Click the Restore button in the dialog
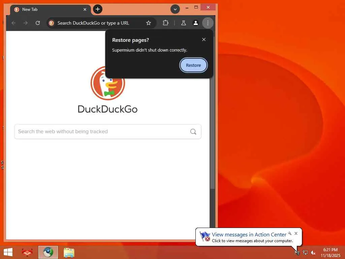The height and width of the screenshot is (259, 345). coord(193,65)
